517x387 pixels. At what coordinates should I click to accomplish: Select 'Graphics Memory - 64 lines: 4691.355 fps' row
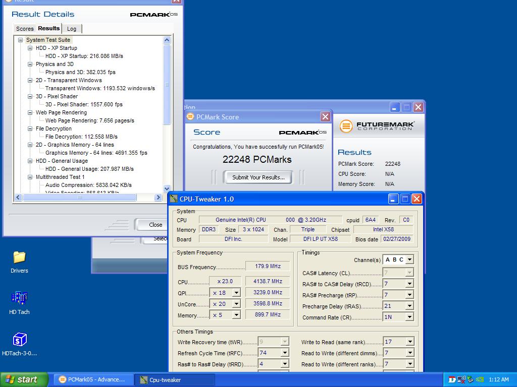coord(96,153)
